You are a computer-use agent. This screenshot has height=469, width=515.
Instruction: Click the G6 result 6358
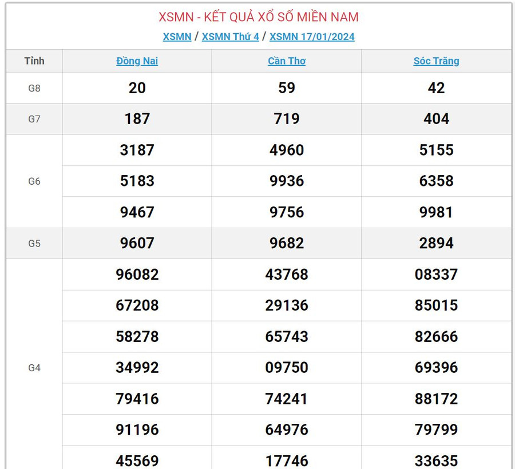(436, 181)
